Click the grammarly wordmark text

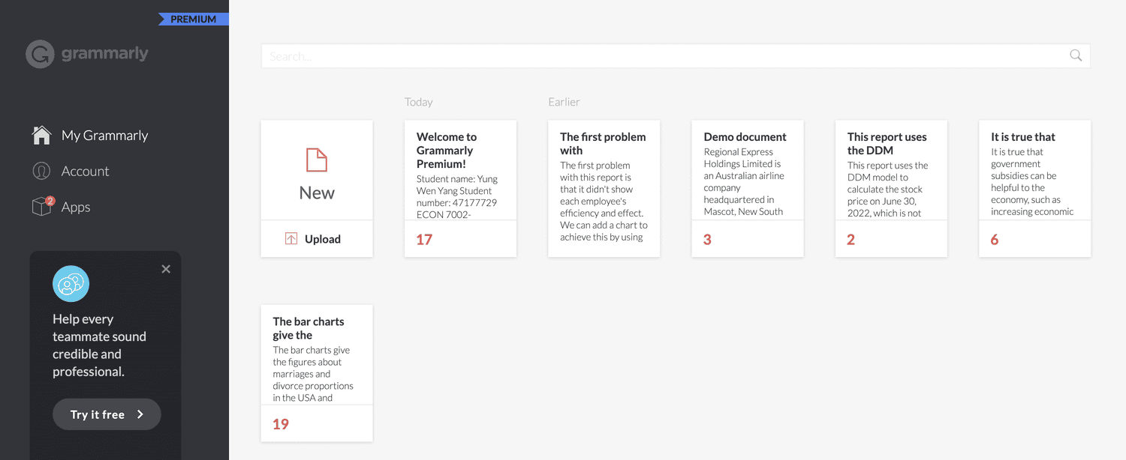[x=104, y=54]
